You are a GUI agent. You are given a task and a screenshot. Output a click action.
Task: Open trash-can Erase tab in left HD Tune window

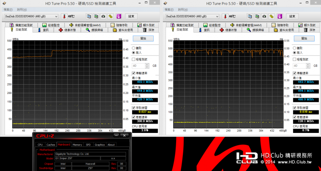(149, 30)
